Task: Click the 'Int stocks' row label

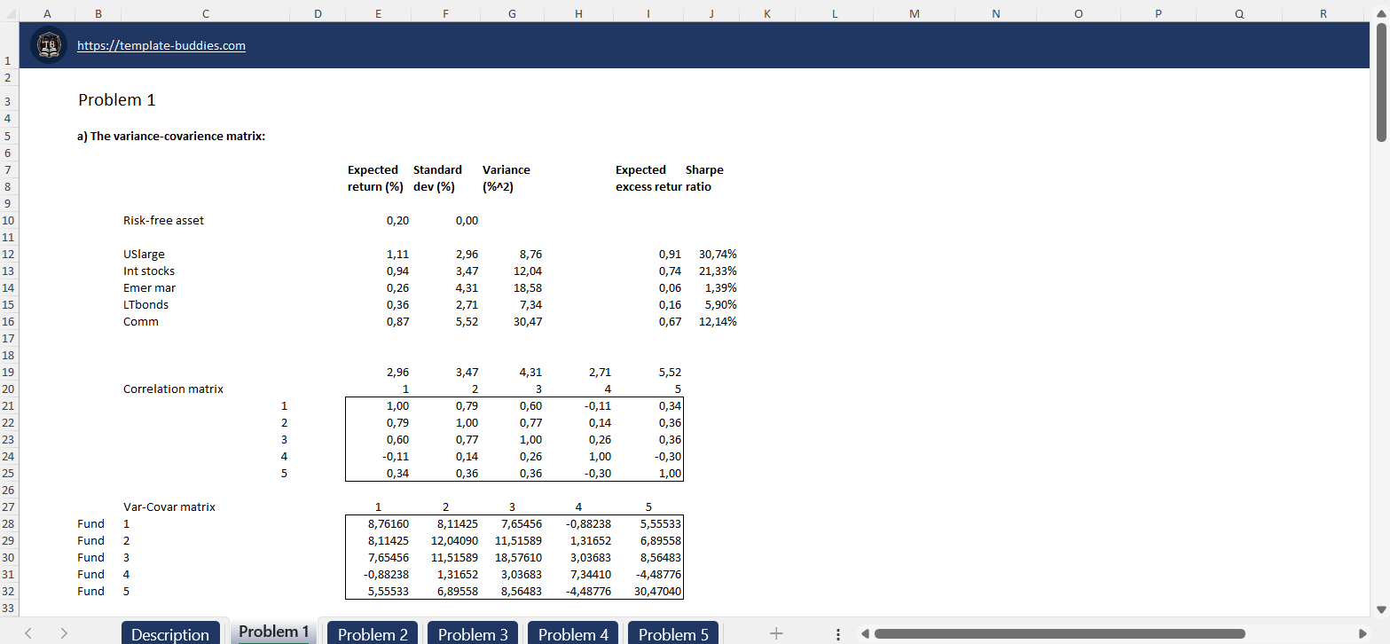Action: coord(149,271)
